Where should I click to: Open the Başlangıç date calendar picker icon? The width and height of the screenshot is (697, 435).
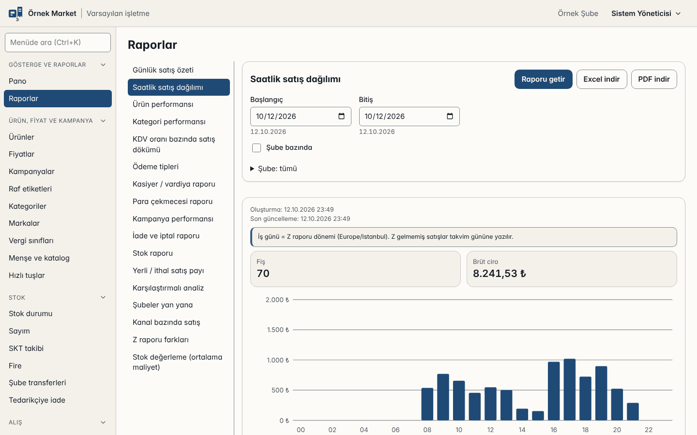[341, 116]
